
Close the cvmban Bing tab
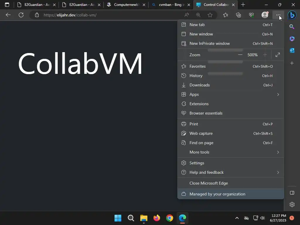tap(189, 5)
